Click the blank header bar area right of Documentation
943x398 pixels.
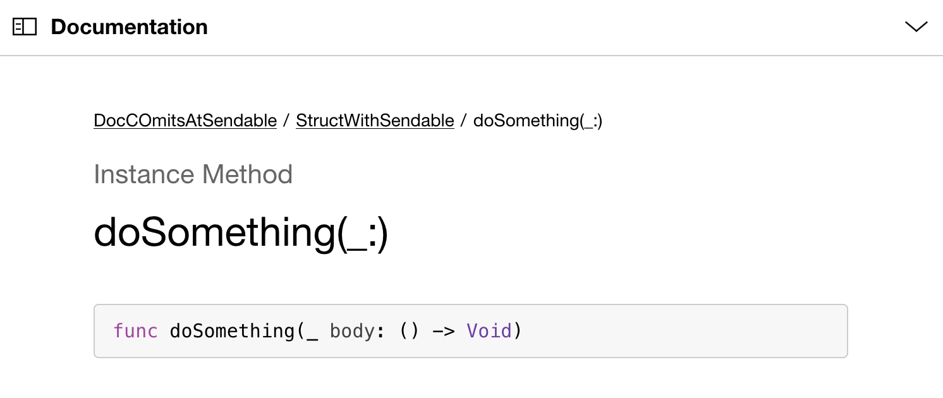(x=556, y=27)
